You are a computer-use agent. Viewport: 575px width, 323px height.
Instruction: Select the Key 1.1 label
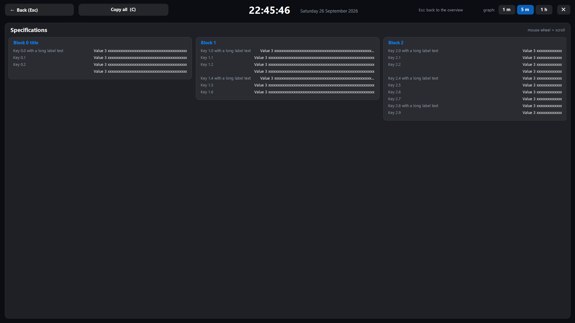pyautogui.click(x=207, y=58)
